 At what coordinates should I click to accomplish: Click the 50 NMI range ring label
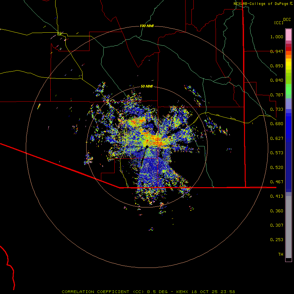point(147,86)
